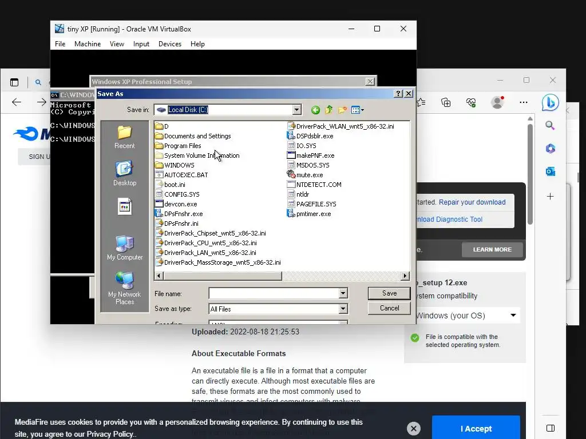Select DriverPack_WLAN_wnt5_x86-32.ini file

point(341,126)
